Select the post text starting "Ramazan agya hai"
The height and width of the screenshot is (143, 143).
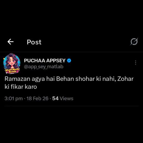[x=69, y=83]
